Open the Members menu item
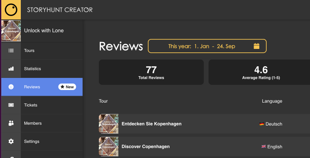The width and height of the screenshot is (310, 158). pos(42,123)
